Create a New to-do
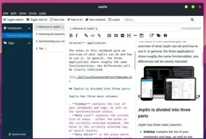206x139 pixels. (x=75, y=20)
